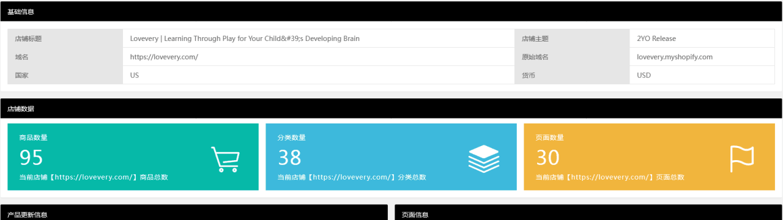Click the shopping cart icon
783x220 pixels.
[x=225, y=159]
